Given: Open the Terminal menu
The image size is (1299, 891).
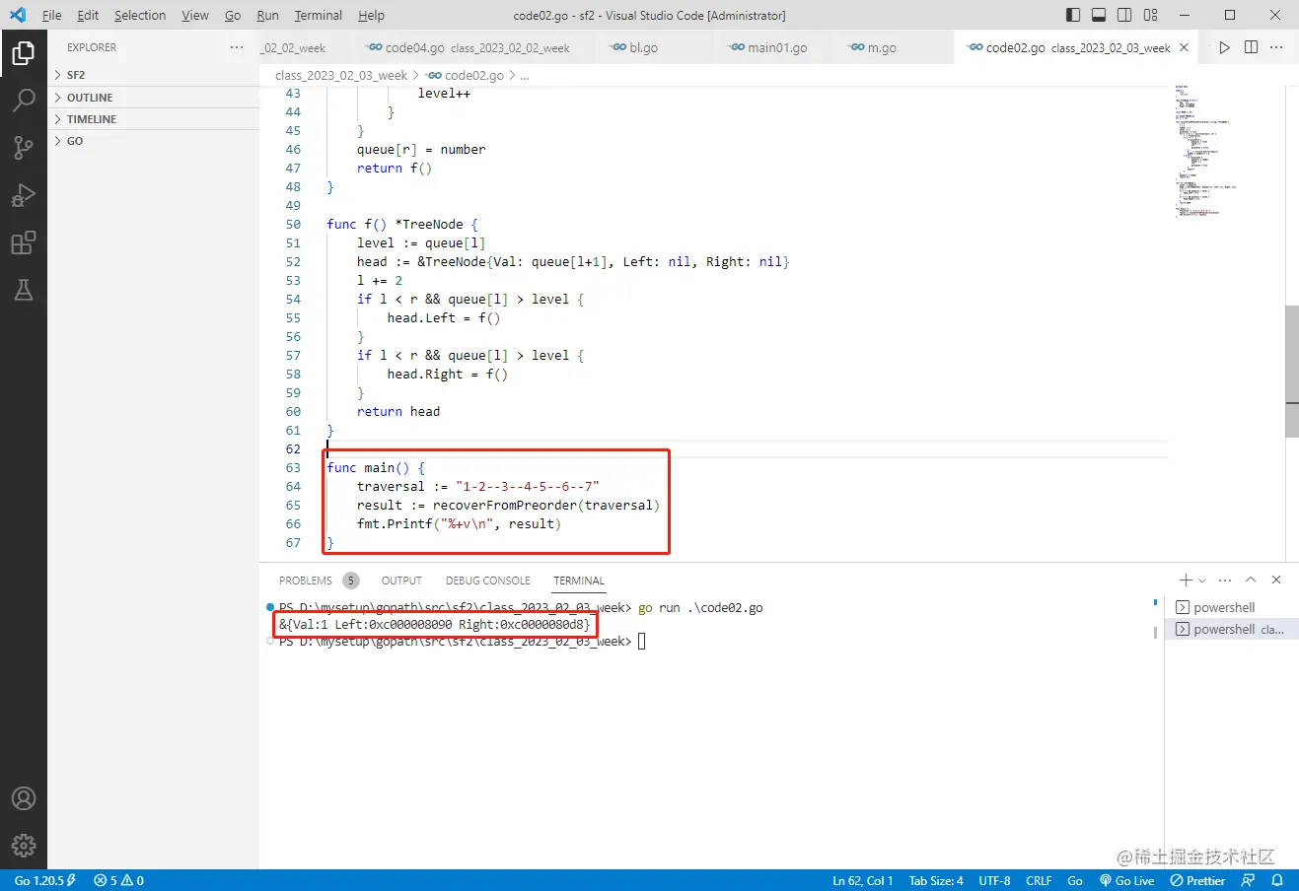Looking at the screenshot, I should click(x=319, y=15).
